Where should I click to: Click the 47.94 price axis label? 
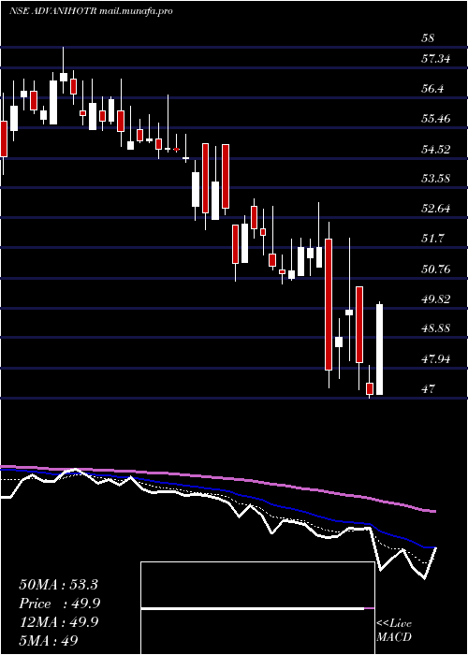pyautogui.click(x=436, y=358)
